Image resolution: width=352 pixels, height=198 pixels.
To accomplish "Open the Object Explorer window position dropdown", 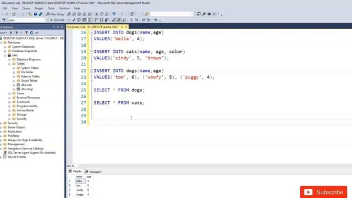I will point(54,27).
